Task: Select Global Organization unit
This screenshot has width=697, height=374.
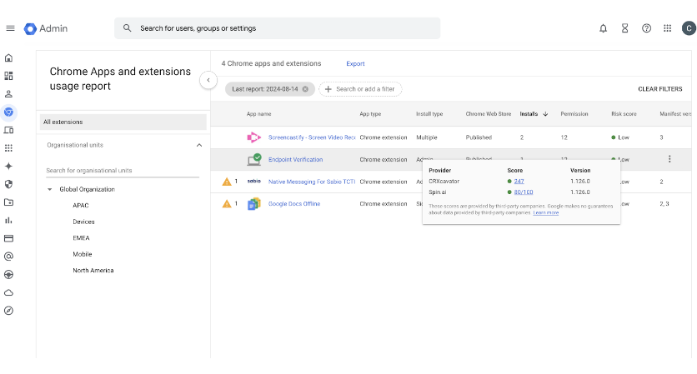Action: (87, 189)
